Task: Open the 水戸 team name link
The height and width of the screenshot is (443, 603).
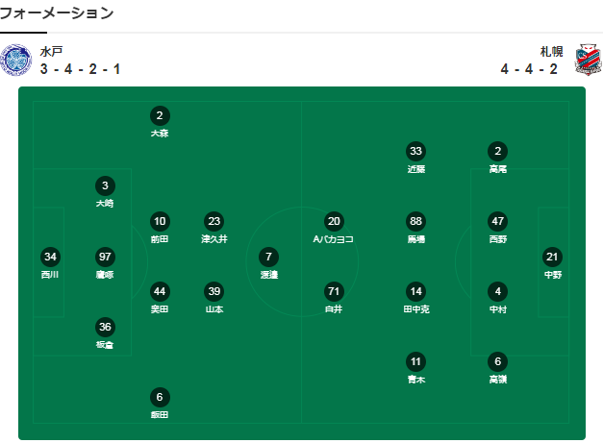Action: 52,52
